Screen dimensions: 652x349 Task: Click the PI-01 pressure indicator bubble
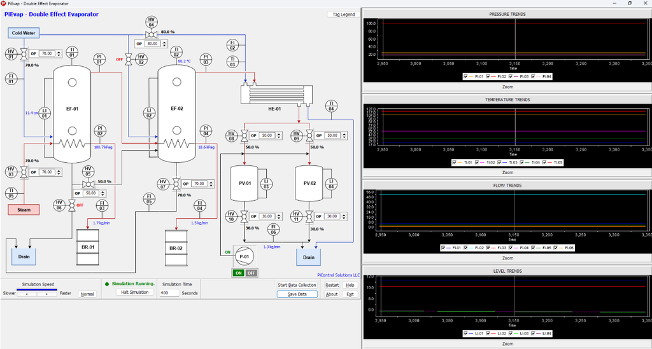tap(99, 59)
